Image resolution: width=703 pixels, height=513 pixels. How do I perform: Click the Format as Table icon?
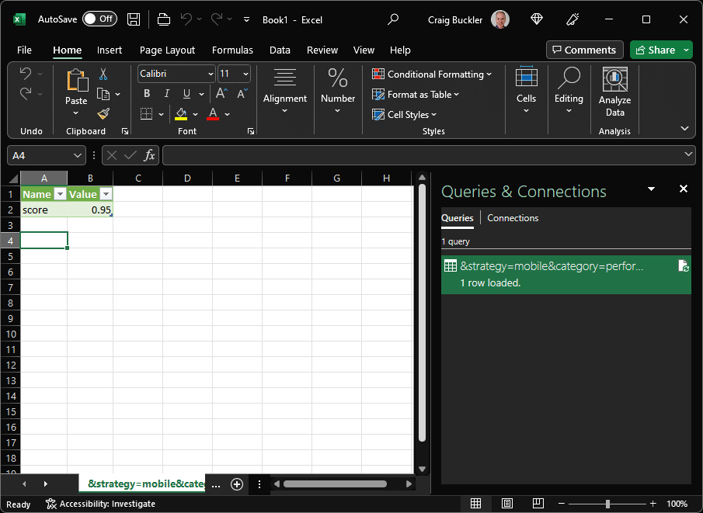coord(378,94)
